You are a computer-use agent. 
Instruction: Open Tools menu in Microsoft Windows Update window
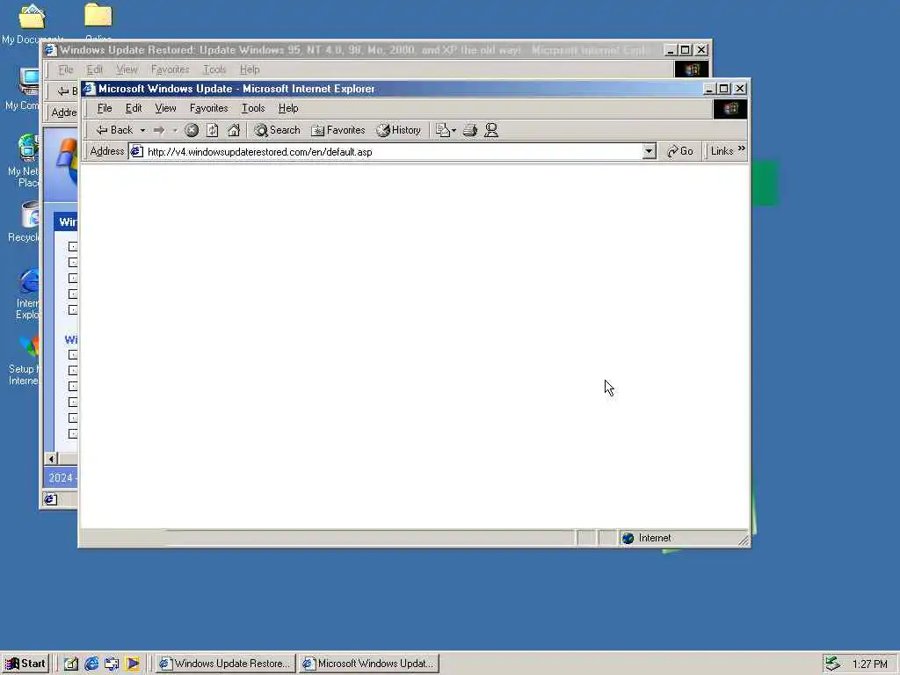click(x=253, y=108)
